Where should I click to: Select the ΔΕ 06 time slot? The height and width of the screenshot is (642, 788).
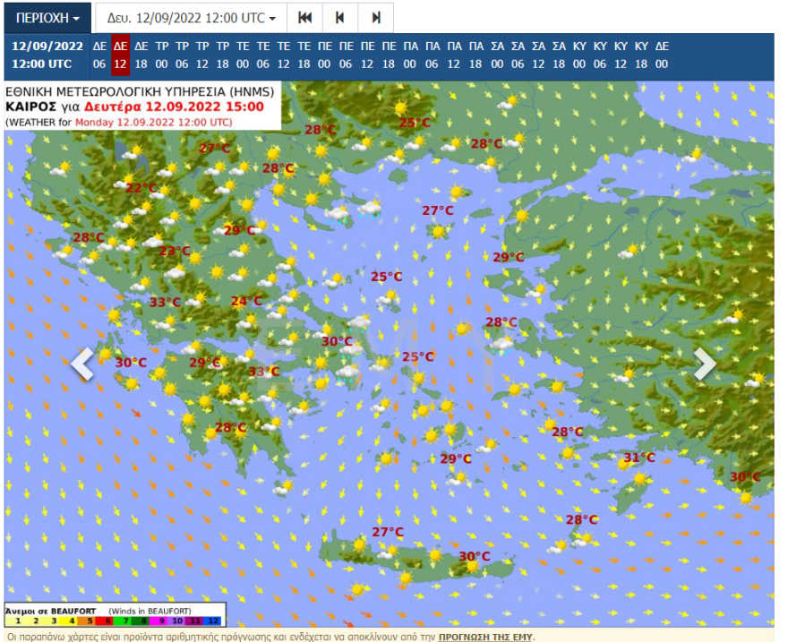tap(99, 56)
